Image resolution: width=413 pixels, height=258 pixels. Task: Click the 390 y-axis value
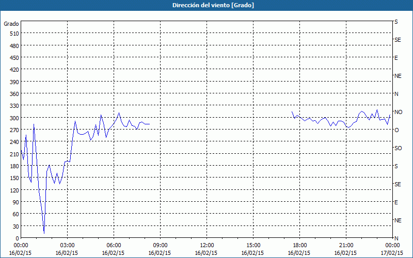click(x=14, y=82)
